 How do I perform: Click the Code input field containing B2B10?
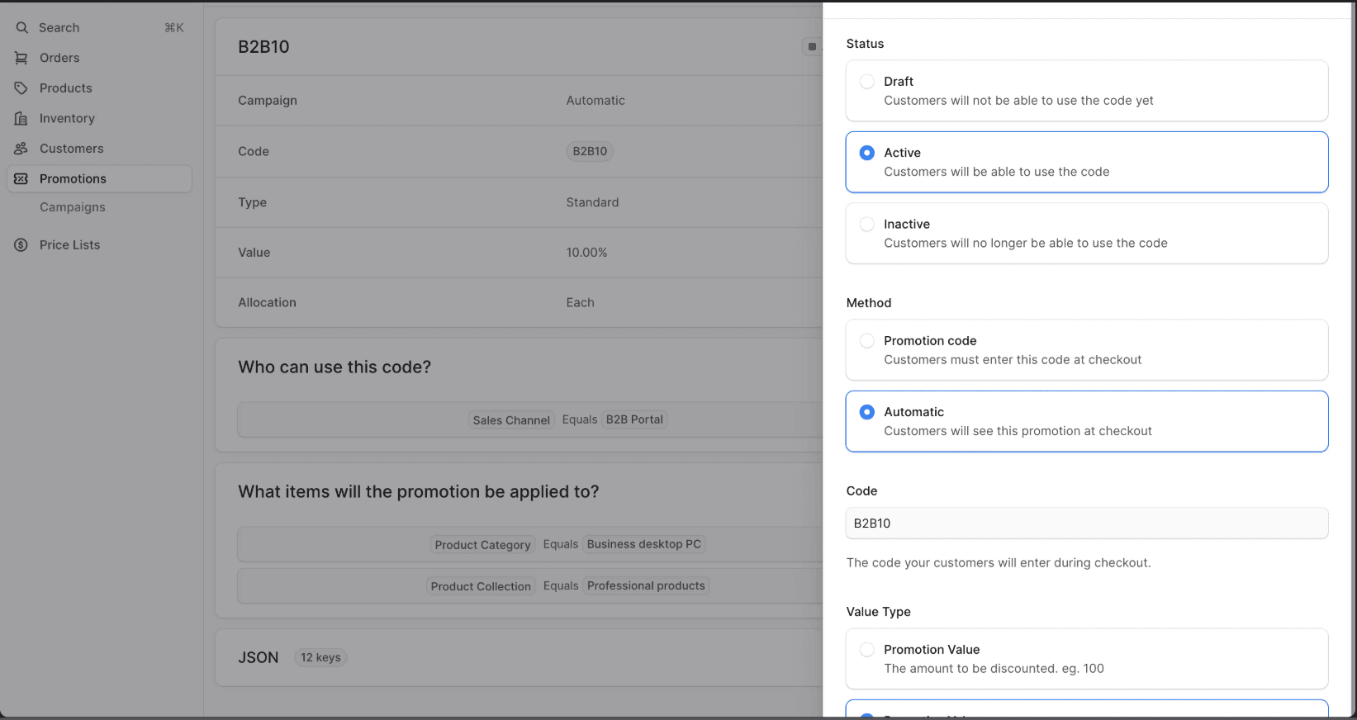(1086, 523)
